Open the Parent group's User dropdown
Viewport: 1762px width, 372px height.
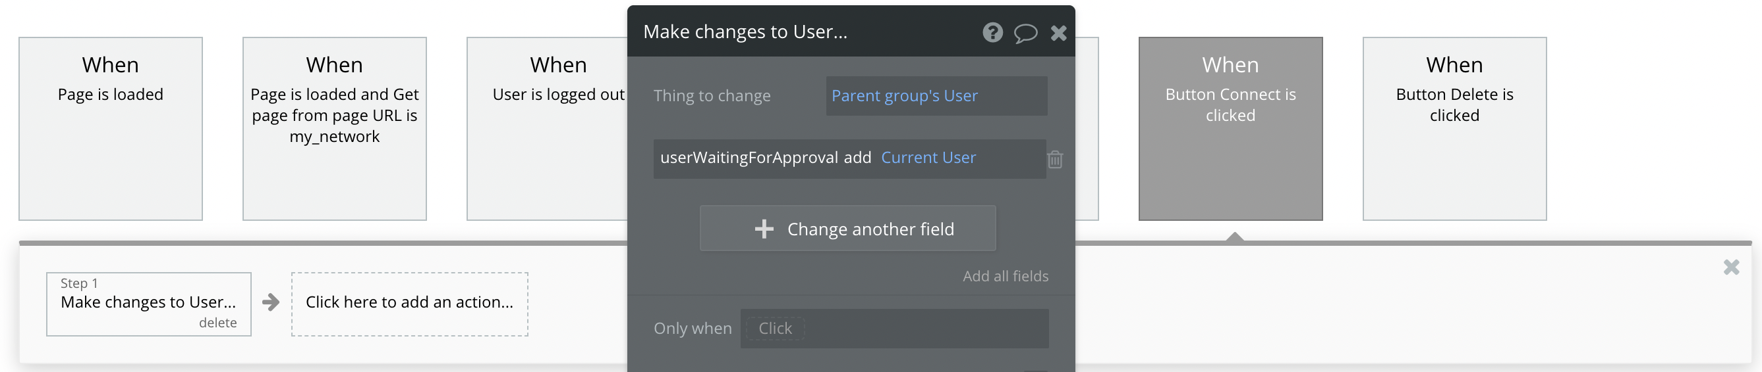point(936,95)
